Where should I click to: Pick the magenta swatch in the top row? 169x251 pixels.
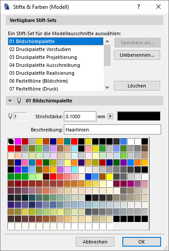[18, 142]
